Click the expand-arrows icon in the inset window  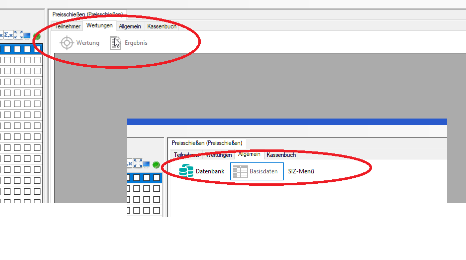click(x=138, y=163)
